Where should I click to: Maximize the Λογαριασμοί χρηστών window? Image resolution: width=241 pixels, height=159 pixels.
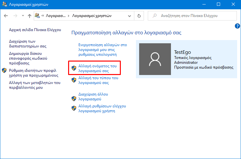pyautogui.click(x=219, y=4)
